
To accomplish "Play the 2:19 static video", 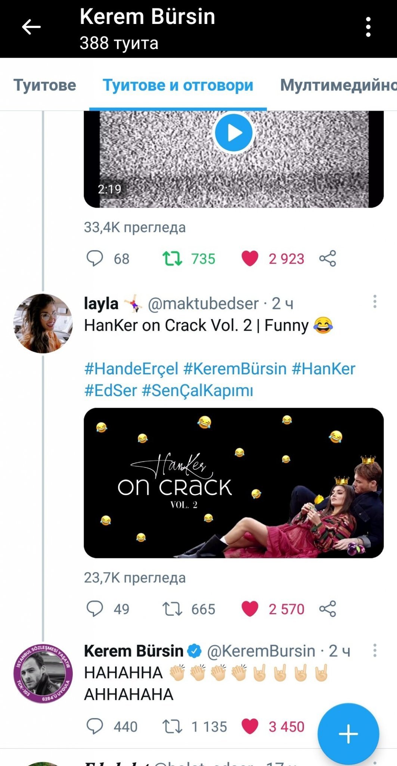I will coord(234,133).
